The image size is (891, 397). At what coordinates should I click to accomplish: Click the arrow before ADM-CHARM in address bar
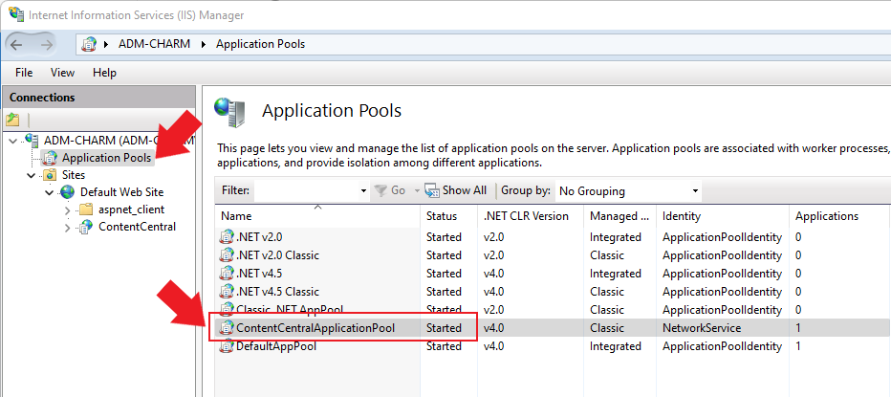tap(106, 44)
